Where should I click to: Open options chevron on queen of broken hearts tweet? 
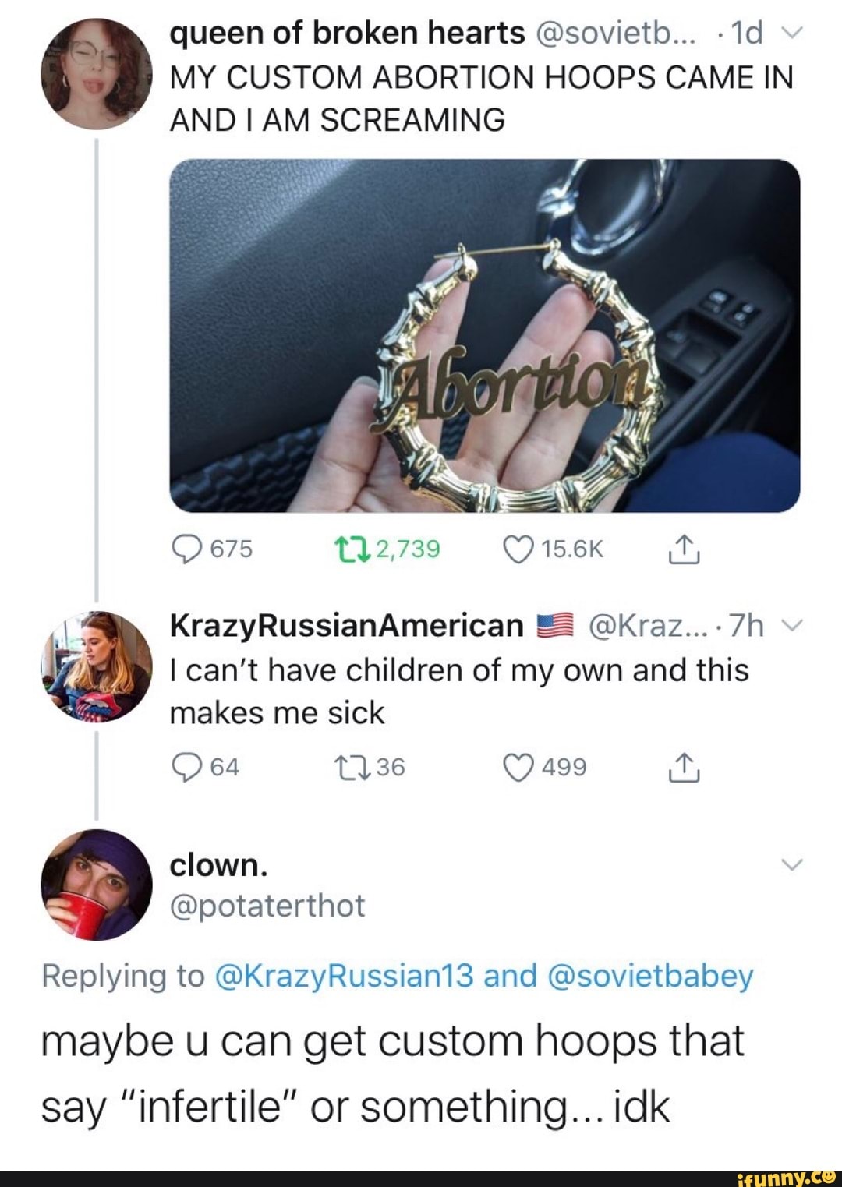click(791, 34)
